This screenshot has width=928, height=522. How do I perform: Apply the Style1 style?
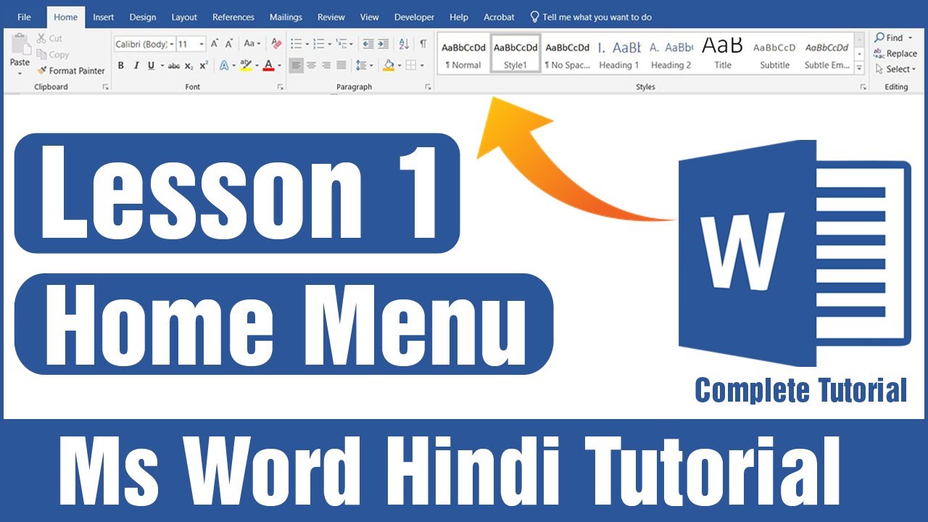tap(515, 54)
